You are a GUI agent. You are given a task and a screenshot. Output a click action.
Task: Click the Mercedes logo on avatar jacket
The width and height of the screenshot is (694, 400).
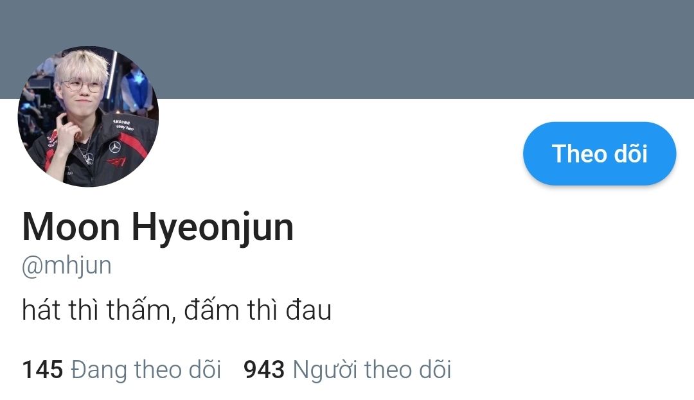click(114, 147)
